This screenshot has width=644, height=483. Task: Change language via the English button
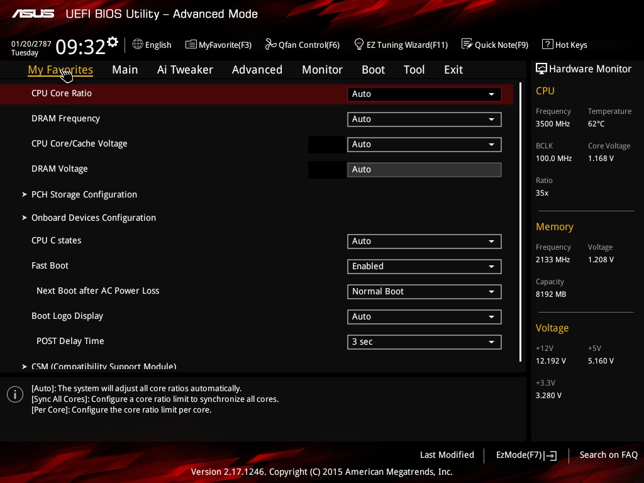click(x=152, y=45)
